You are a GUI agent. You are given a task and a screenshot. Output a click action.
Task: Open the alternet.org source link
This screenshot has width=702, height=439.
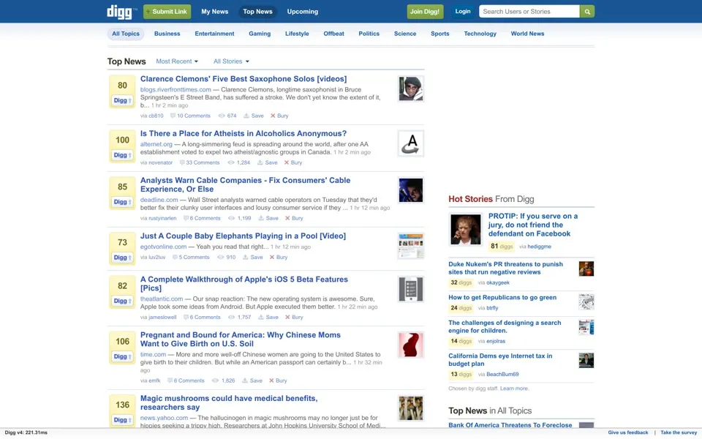(156, 144)
